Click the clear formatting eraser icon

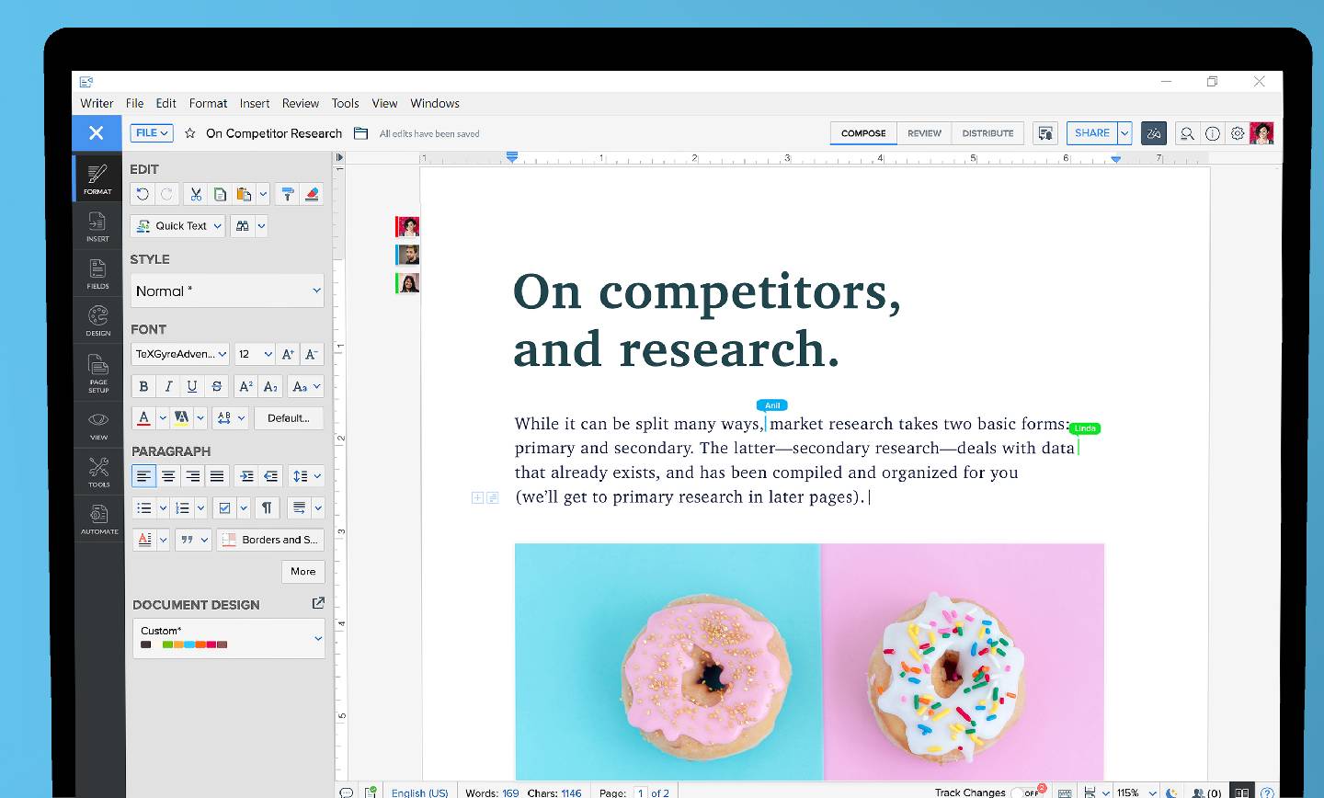pyautogui.click(x=312, y=194)
